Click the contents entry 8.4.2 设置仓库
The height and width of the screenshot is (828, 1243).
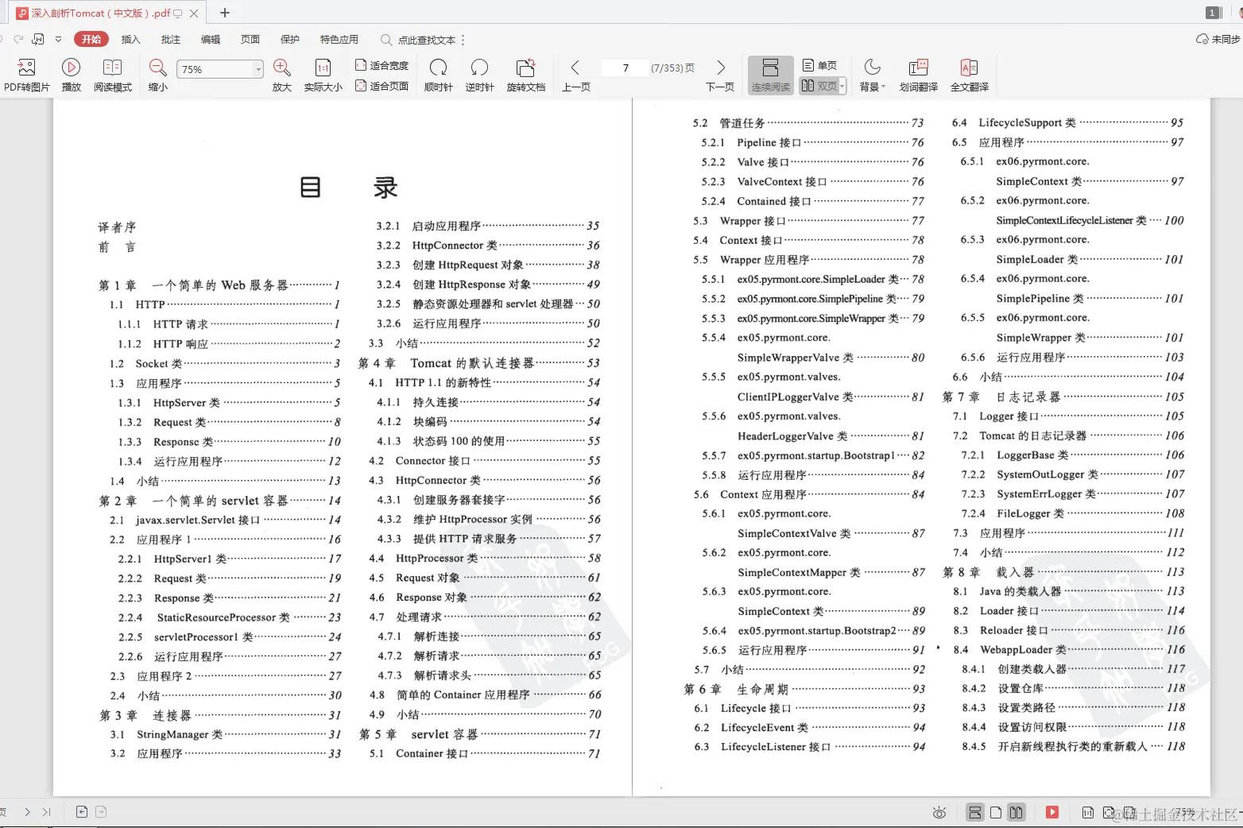pos(1073,688)
